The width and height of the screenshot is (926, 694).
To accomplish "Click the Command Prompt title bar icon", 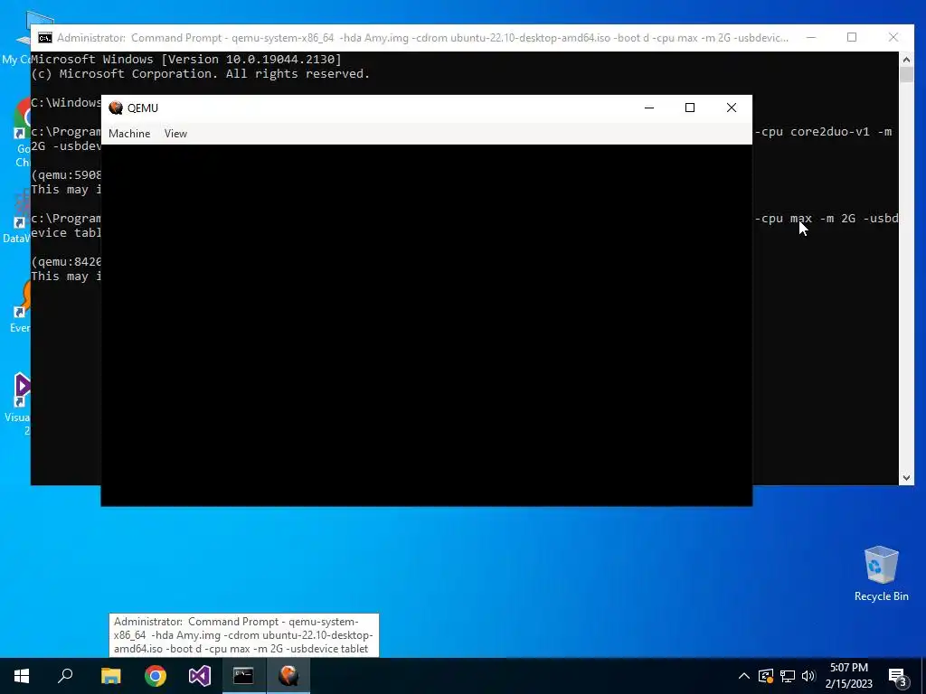I will tap(45, 38).
